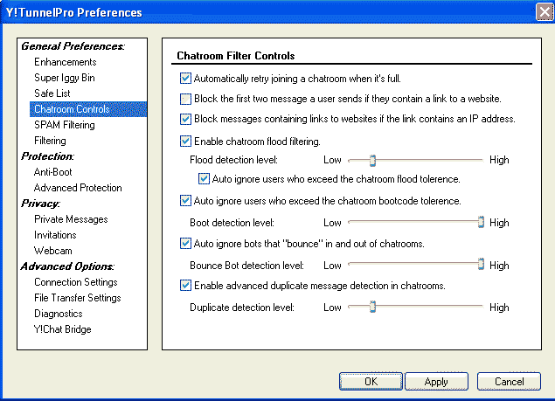Enable blocking first two messages containing links
The width and height of the screenshot is (555, 401).
(185, 99)
